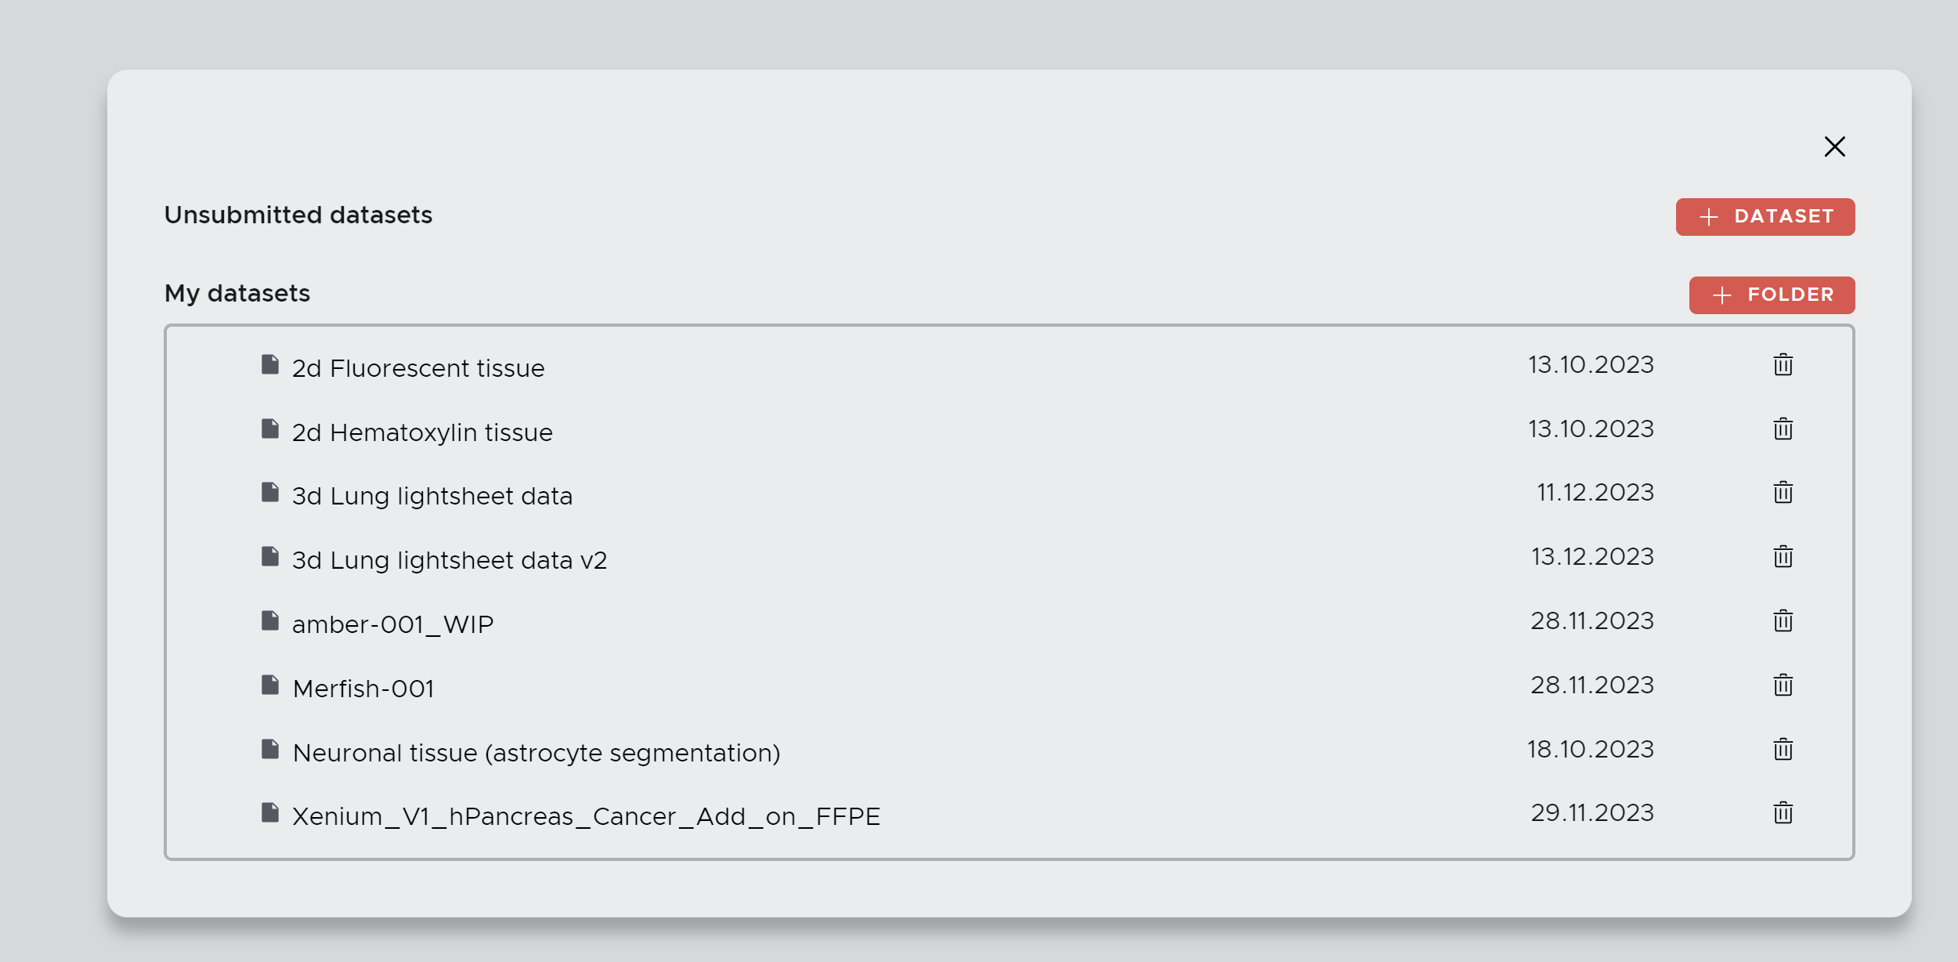1958x962 pixels.
Task: Click the Unsubmitted datasets heading
Action: point(298,215)
